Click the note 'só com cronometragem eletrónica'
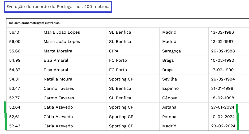 click(35, 23)
